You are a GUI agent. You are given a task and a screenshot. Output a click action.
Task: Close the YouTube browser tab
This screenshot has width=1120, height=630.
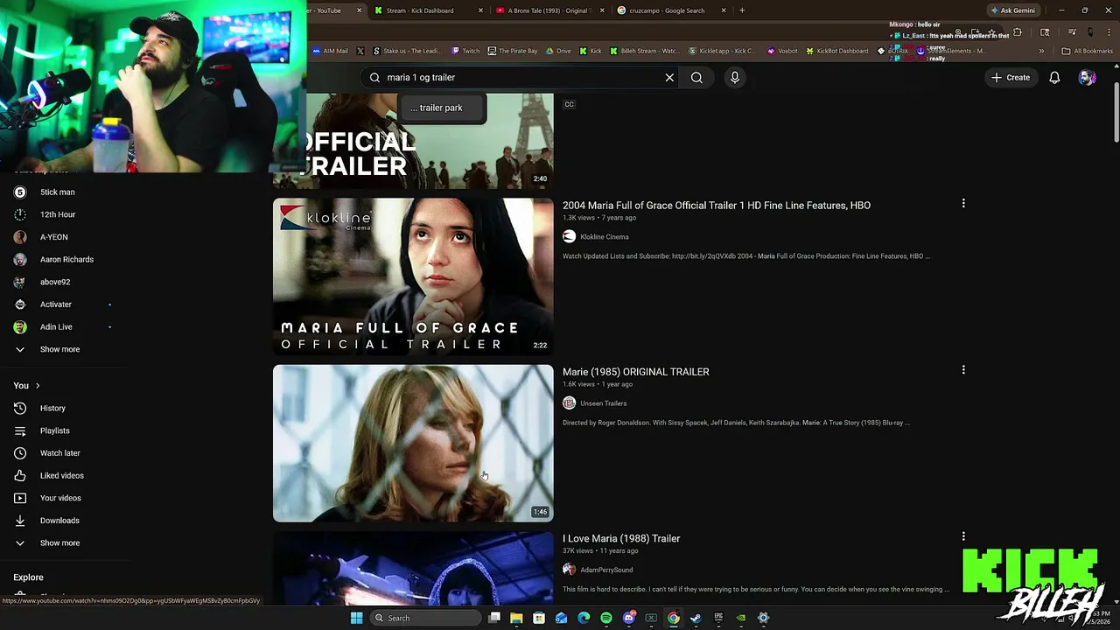pos(359,10)
